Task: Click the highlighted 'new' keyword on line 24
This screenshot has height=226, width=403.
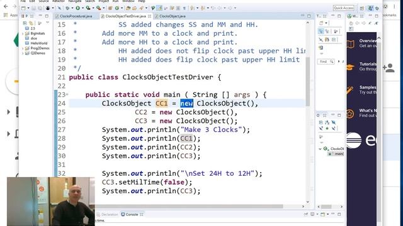Action: 186,103
